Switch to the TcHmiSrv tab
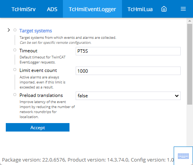Viewport: 193px width, 165px height. point(24,9)
